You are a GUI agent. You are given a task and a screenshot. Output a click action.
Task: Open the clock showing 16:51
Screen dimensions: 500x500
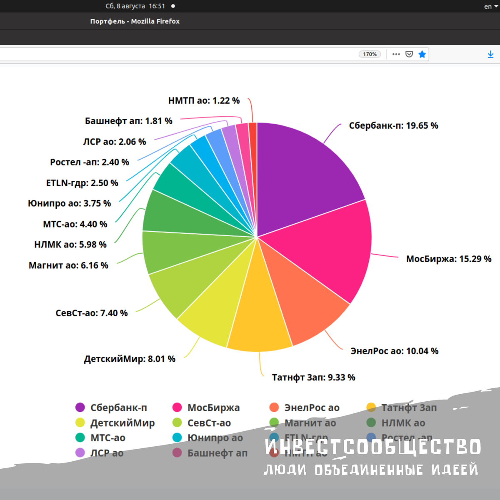[135, 6]
